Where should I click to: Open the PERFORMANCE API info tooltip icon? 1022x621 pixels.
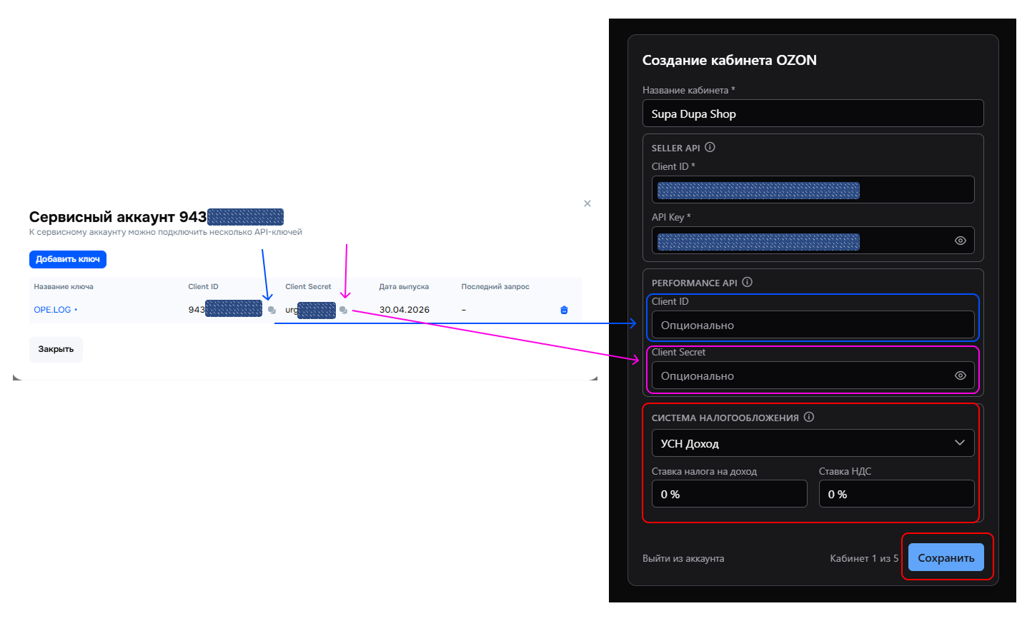click(747, 282)
